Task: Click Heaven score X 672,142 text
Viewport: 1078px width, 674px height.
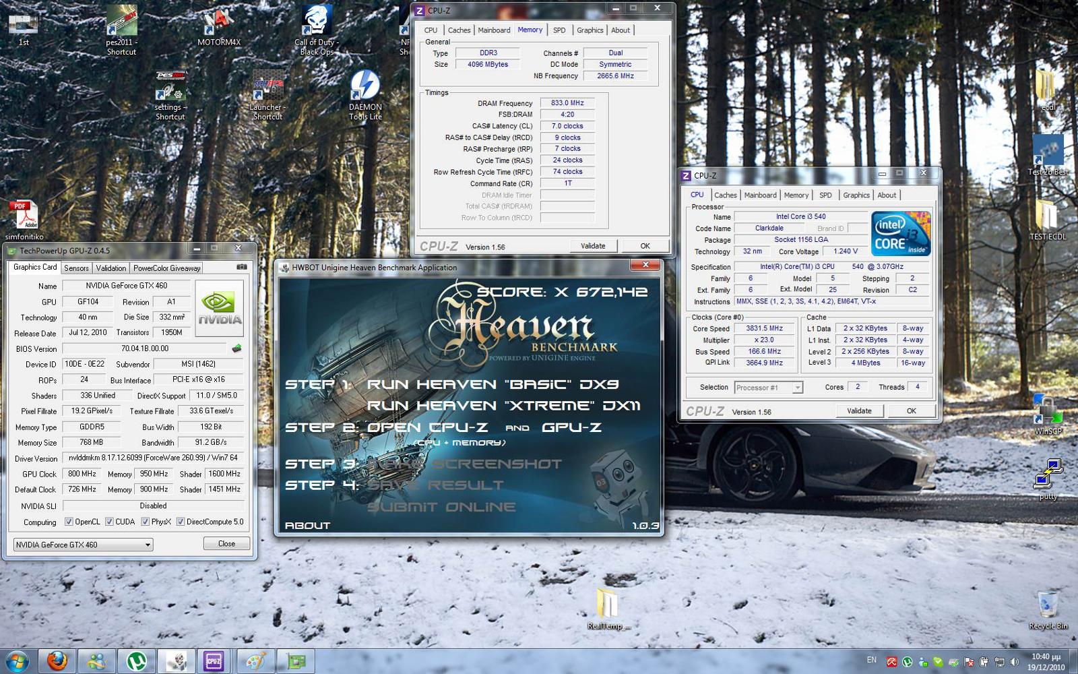Action: point(563,292)
